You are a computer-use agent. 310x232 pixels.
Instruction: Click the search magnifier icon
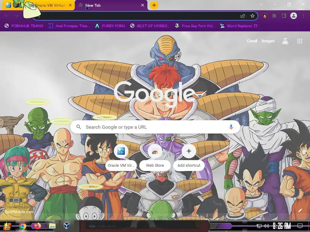tap(78, 127)
